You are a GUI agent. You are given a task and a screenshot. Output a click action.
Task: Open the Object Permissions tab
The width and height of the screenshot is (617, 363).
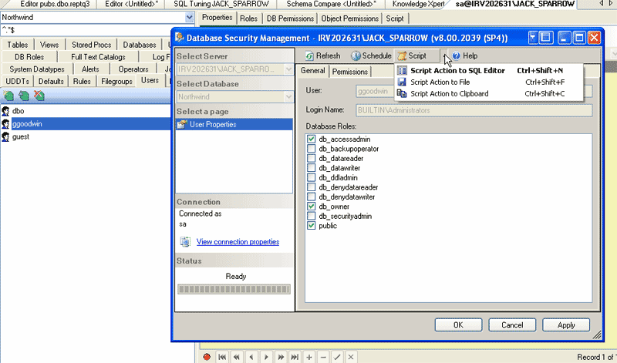pos(349,18)
